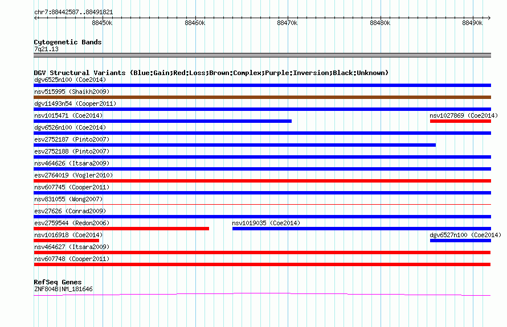Click the 88460k ruler marker
Screen dimensions: 507x327
[195, 23]
